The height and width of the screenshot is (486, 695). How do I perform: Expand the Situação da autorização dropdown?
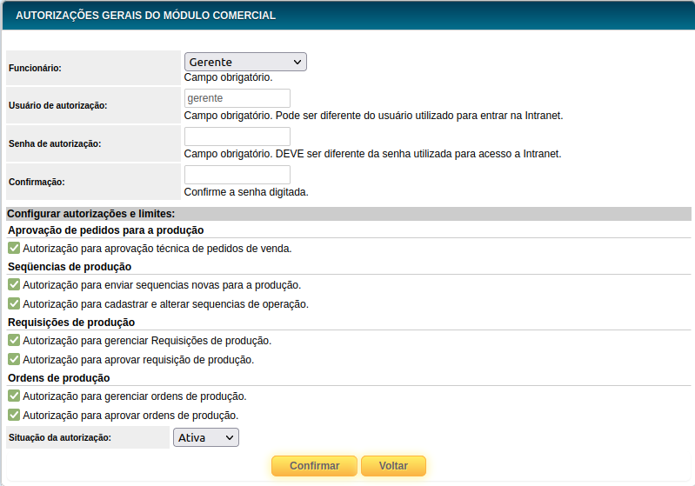point(205,437)
